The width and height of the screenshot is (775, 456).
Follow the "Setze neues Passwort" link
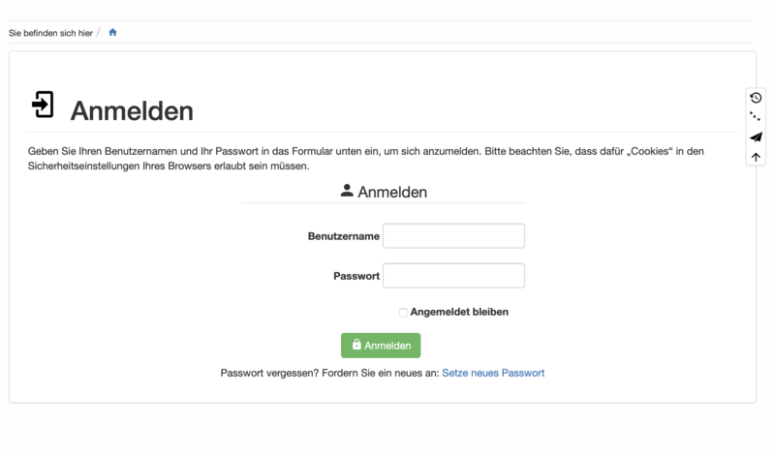click(x=493, y=373)
